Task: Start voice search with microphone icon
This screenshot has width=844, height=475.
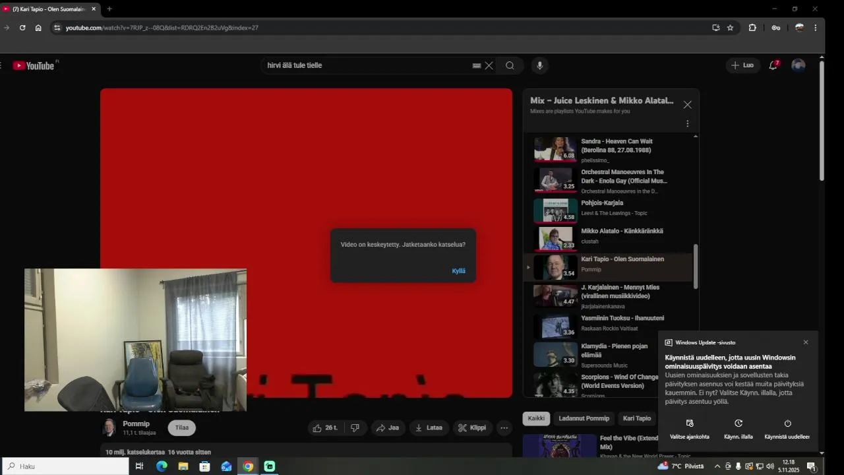Action: 539,65
